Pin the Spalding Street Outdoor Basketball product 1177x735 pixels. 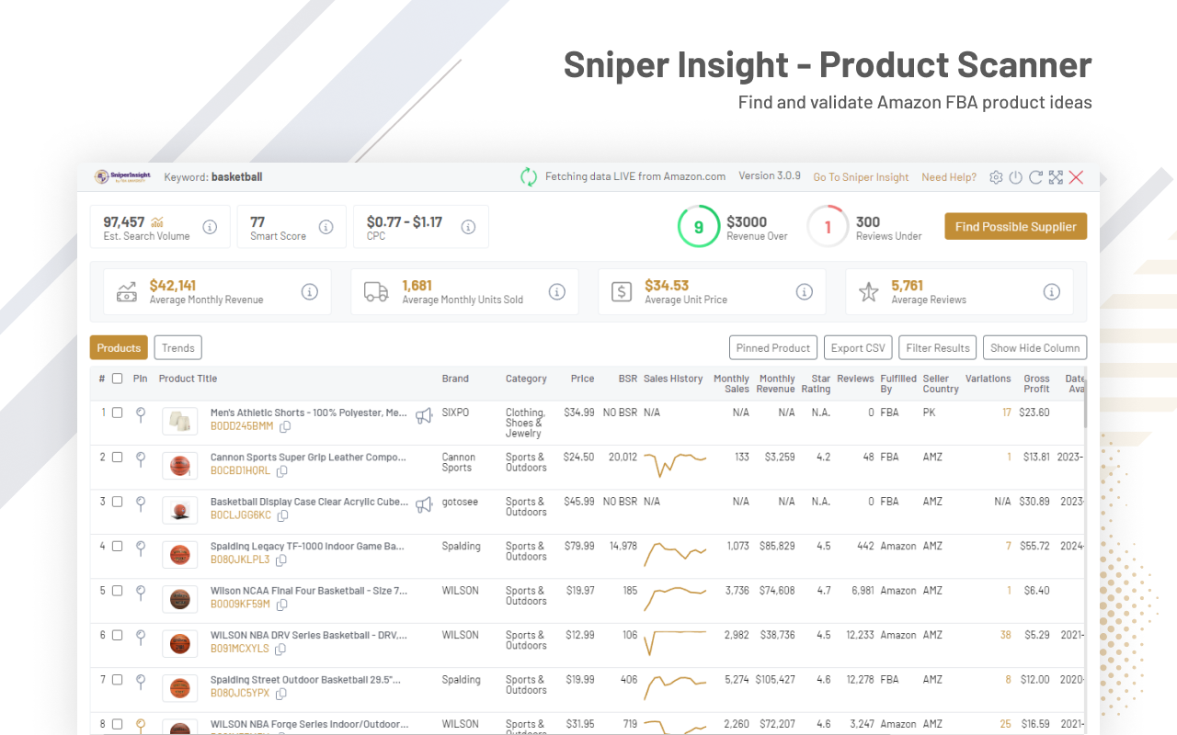coord(141,682)
